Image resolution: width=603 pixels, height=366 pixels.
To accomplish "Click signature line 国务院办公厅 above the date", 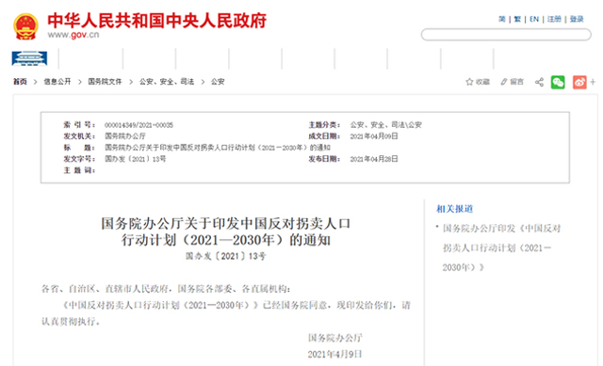I will [x=335, y=338].
